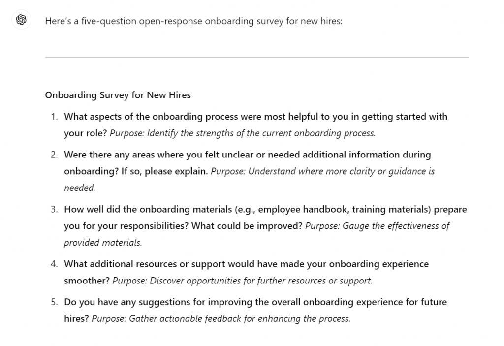This screenshot has height=346, width=504.
Task: Click the horizontal divider line
Action: (x=256, y=57)
